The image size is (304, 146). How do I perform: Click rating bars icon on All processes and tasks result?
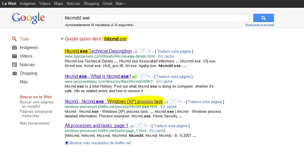pyautogui.click(x=132, y=125)
